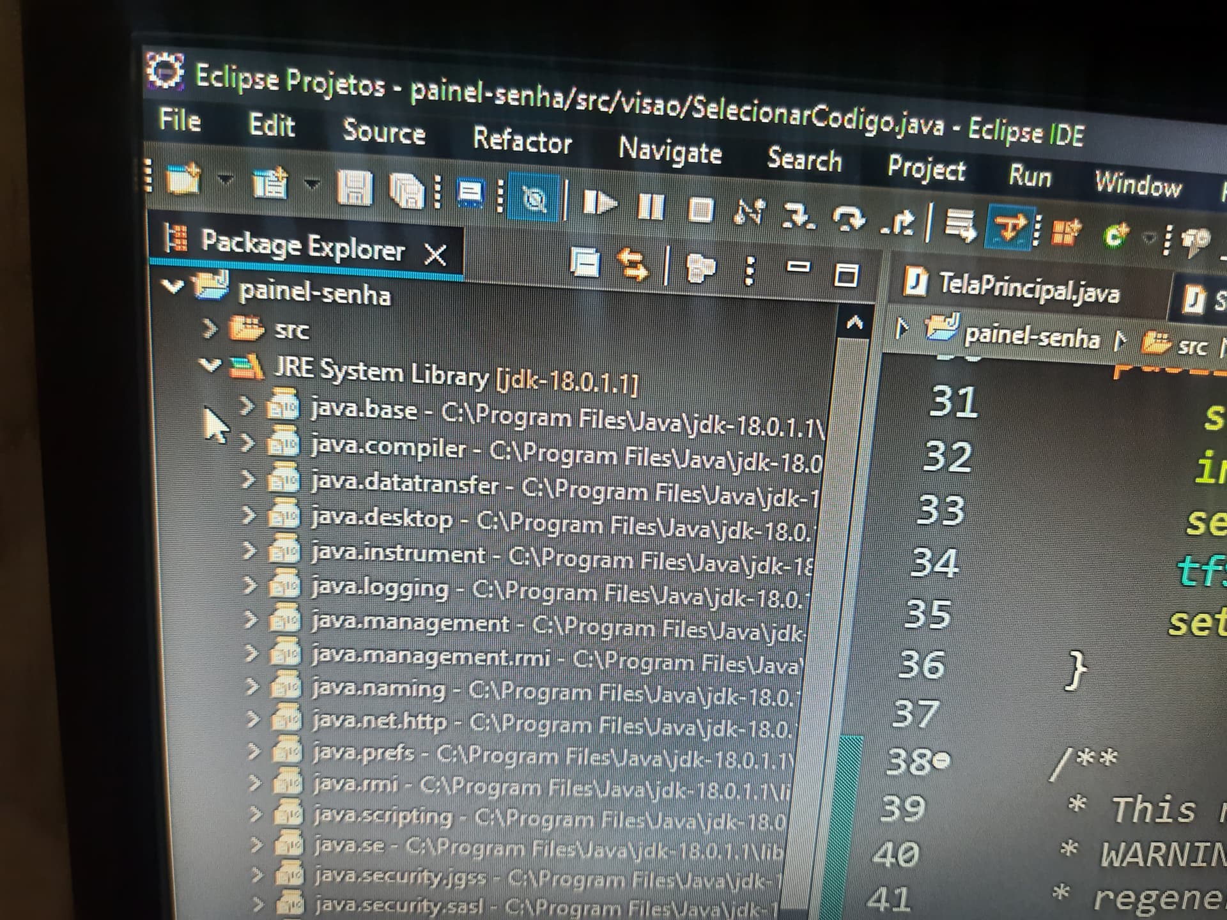This screenshot has height=920, width=1227.
Task: Click painel-senha in the editor breadcrumb
Action: click(x=1031, y=335)
